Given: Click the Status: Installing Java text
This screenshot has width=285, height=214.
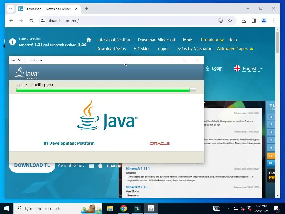Looking at the screenshot, I should pyautogui.click(x=35, y=85).
